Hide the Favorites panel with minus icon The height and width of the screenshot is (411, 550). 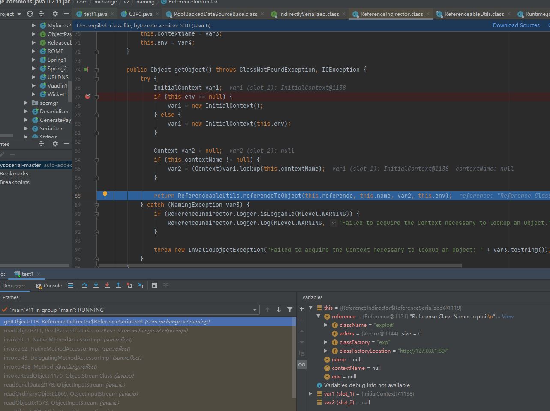click(x=66, y=144)
